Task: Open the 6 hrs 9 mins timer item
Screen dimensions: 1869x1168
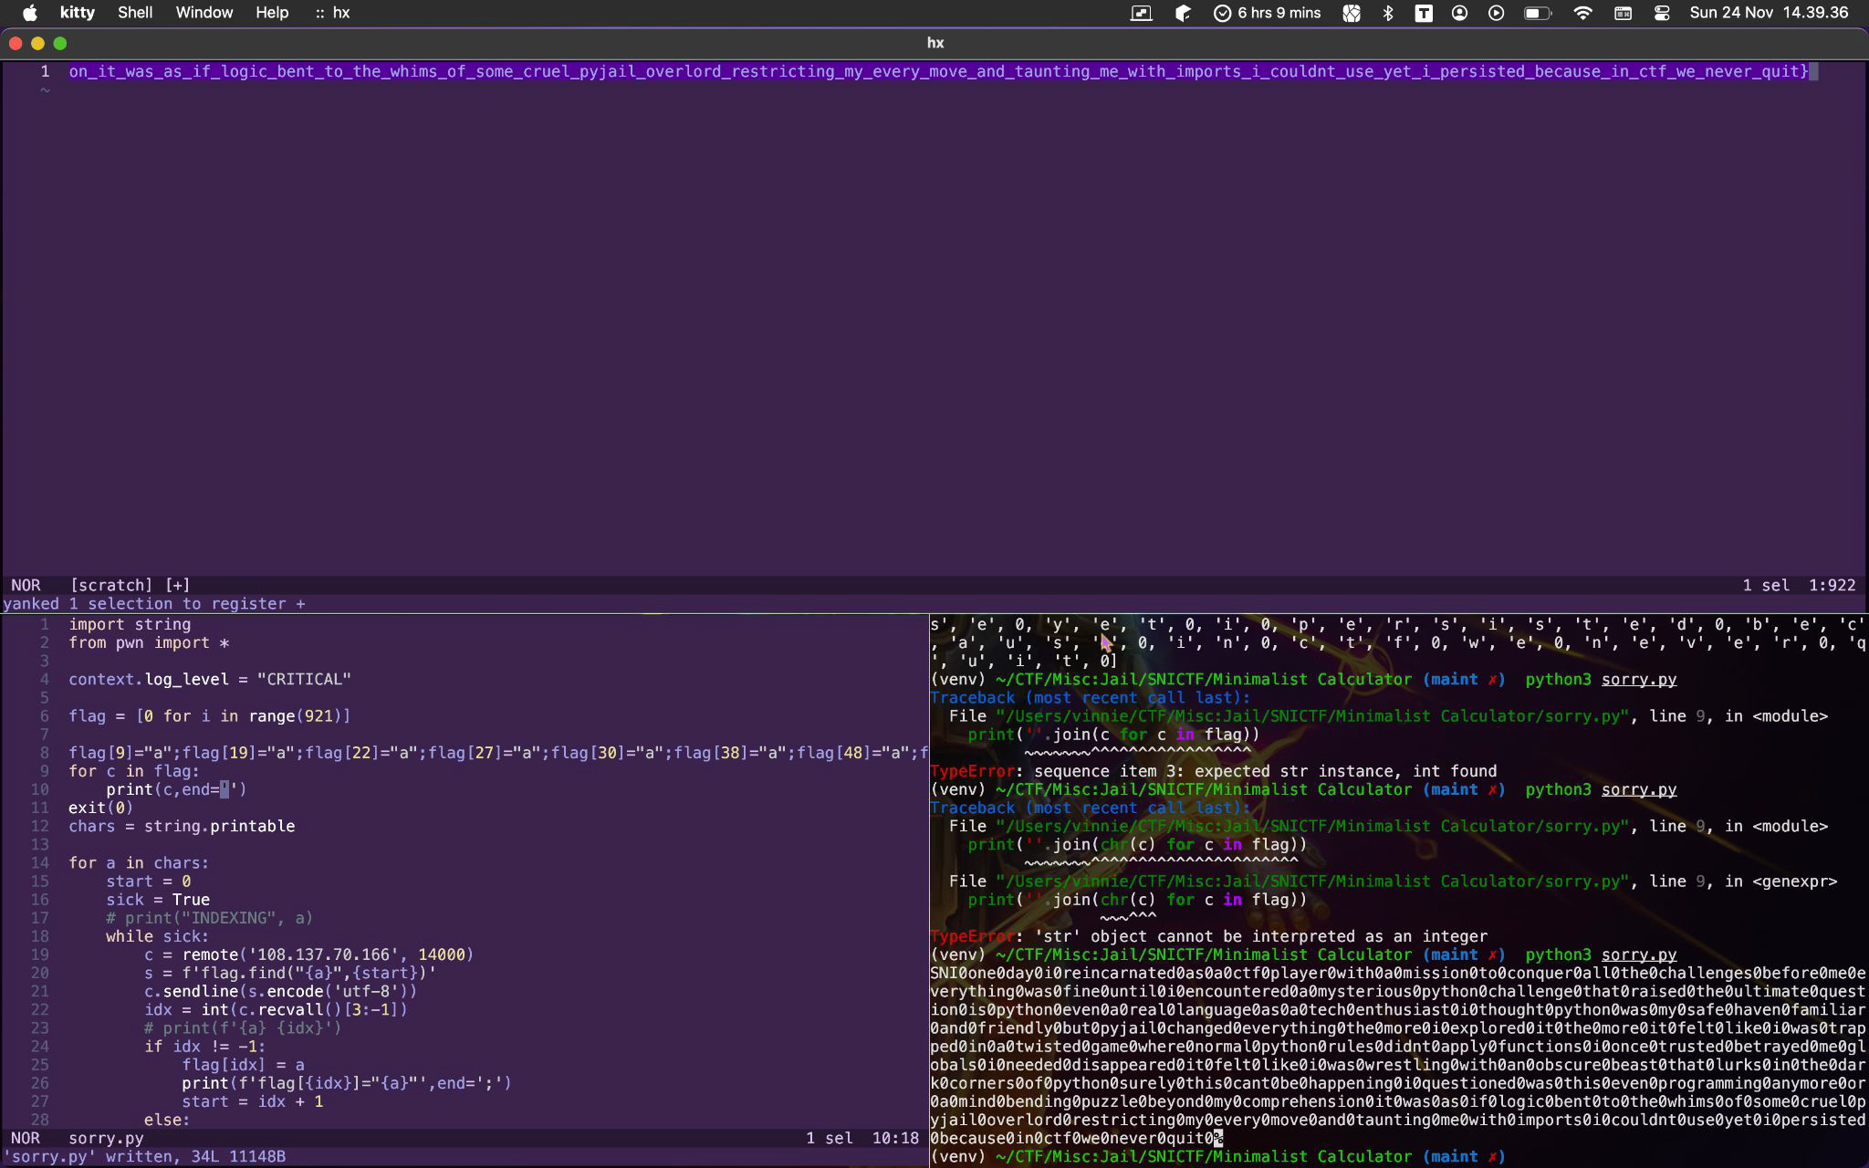Action: pyautogui.click(x=1267, y=13)
